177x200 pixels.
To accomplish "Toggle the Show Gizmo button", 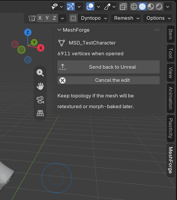I will (71, 6).
